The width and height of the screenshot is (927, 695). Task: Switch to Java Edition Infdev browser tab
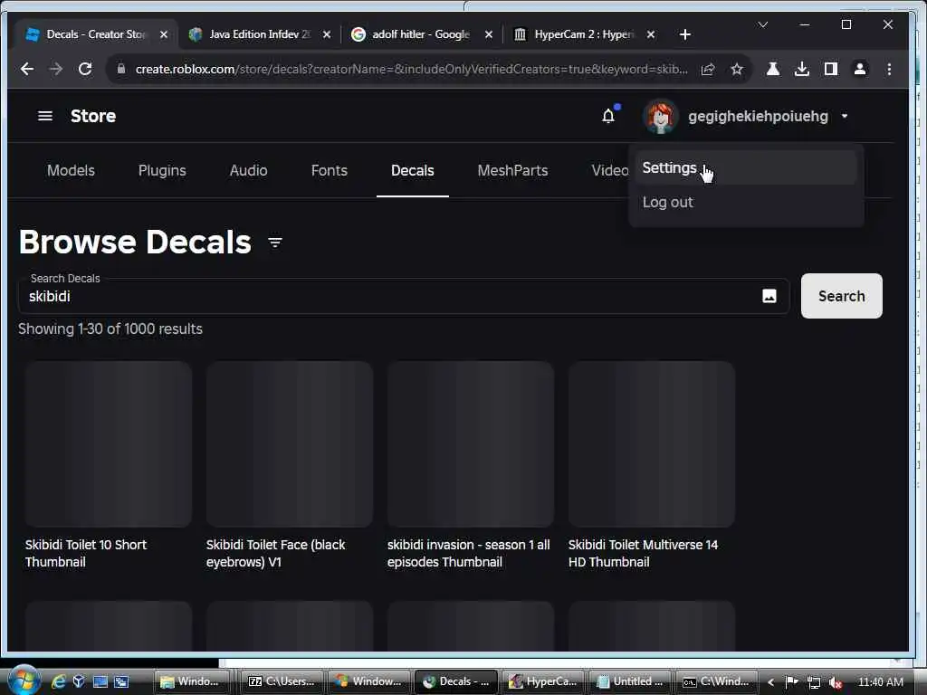point(259,34)
